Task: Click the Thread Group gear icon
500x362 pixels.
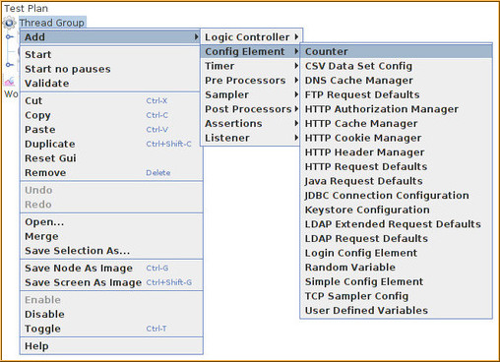Action: tap(9, 23)
